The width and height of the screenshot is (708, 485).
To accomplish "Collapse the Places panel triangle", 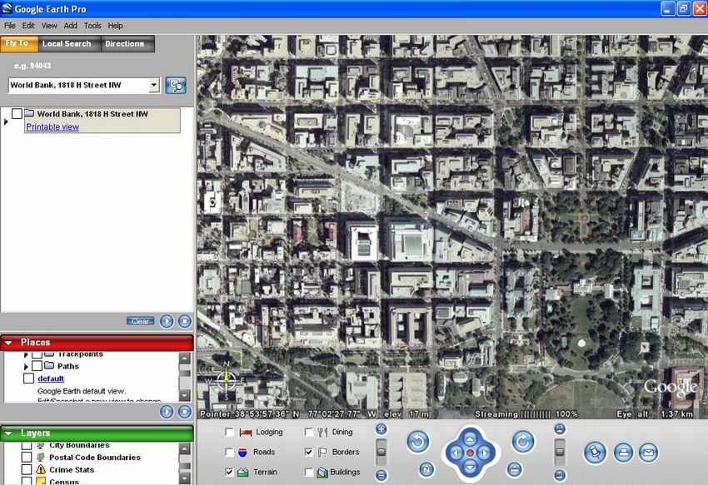I will [8, 343].
